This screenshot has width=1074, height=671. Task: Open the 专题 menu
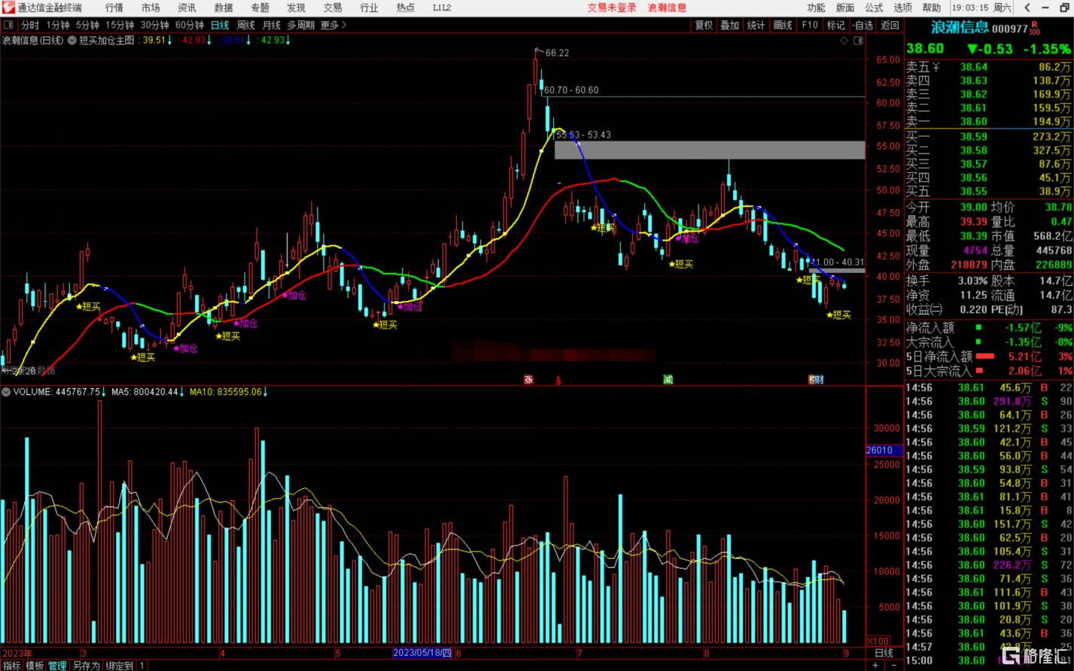click(260, 8)
